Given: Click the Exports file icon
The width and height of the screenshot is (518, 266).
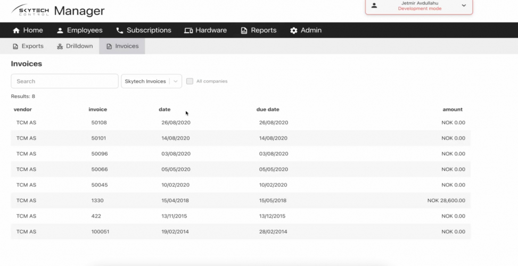Looking at the screenshot, I should point(15,46).
